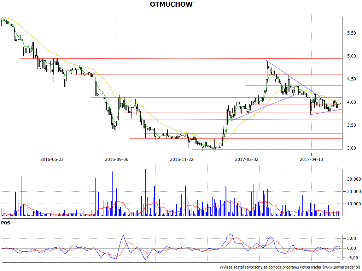Click the POS indicator label
Image resolution: width=362 pixels, height=271 pixels.
click(6, 223)
